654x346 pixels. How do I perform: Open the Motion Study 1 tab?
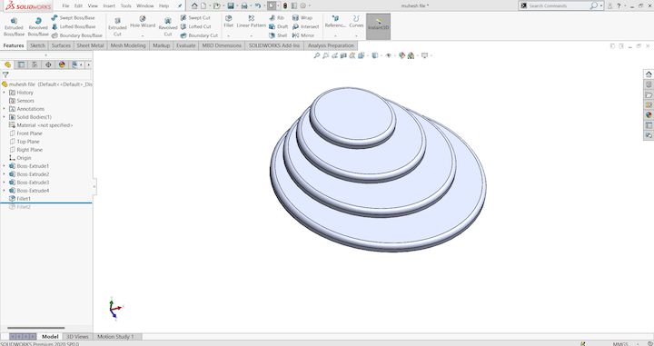pos(115,336)
